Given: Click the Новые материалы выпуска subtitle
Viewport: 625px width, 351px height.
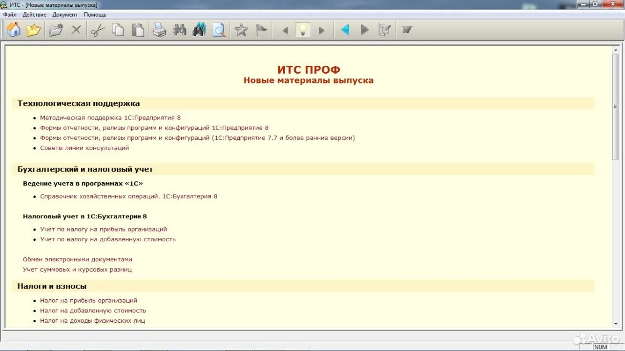Looking at the screenshot, I should tap(309, 80).
